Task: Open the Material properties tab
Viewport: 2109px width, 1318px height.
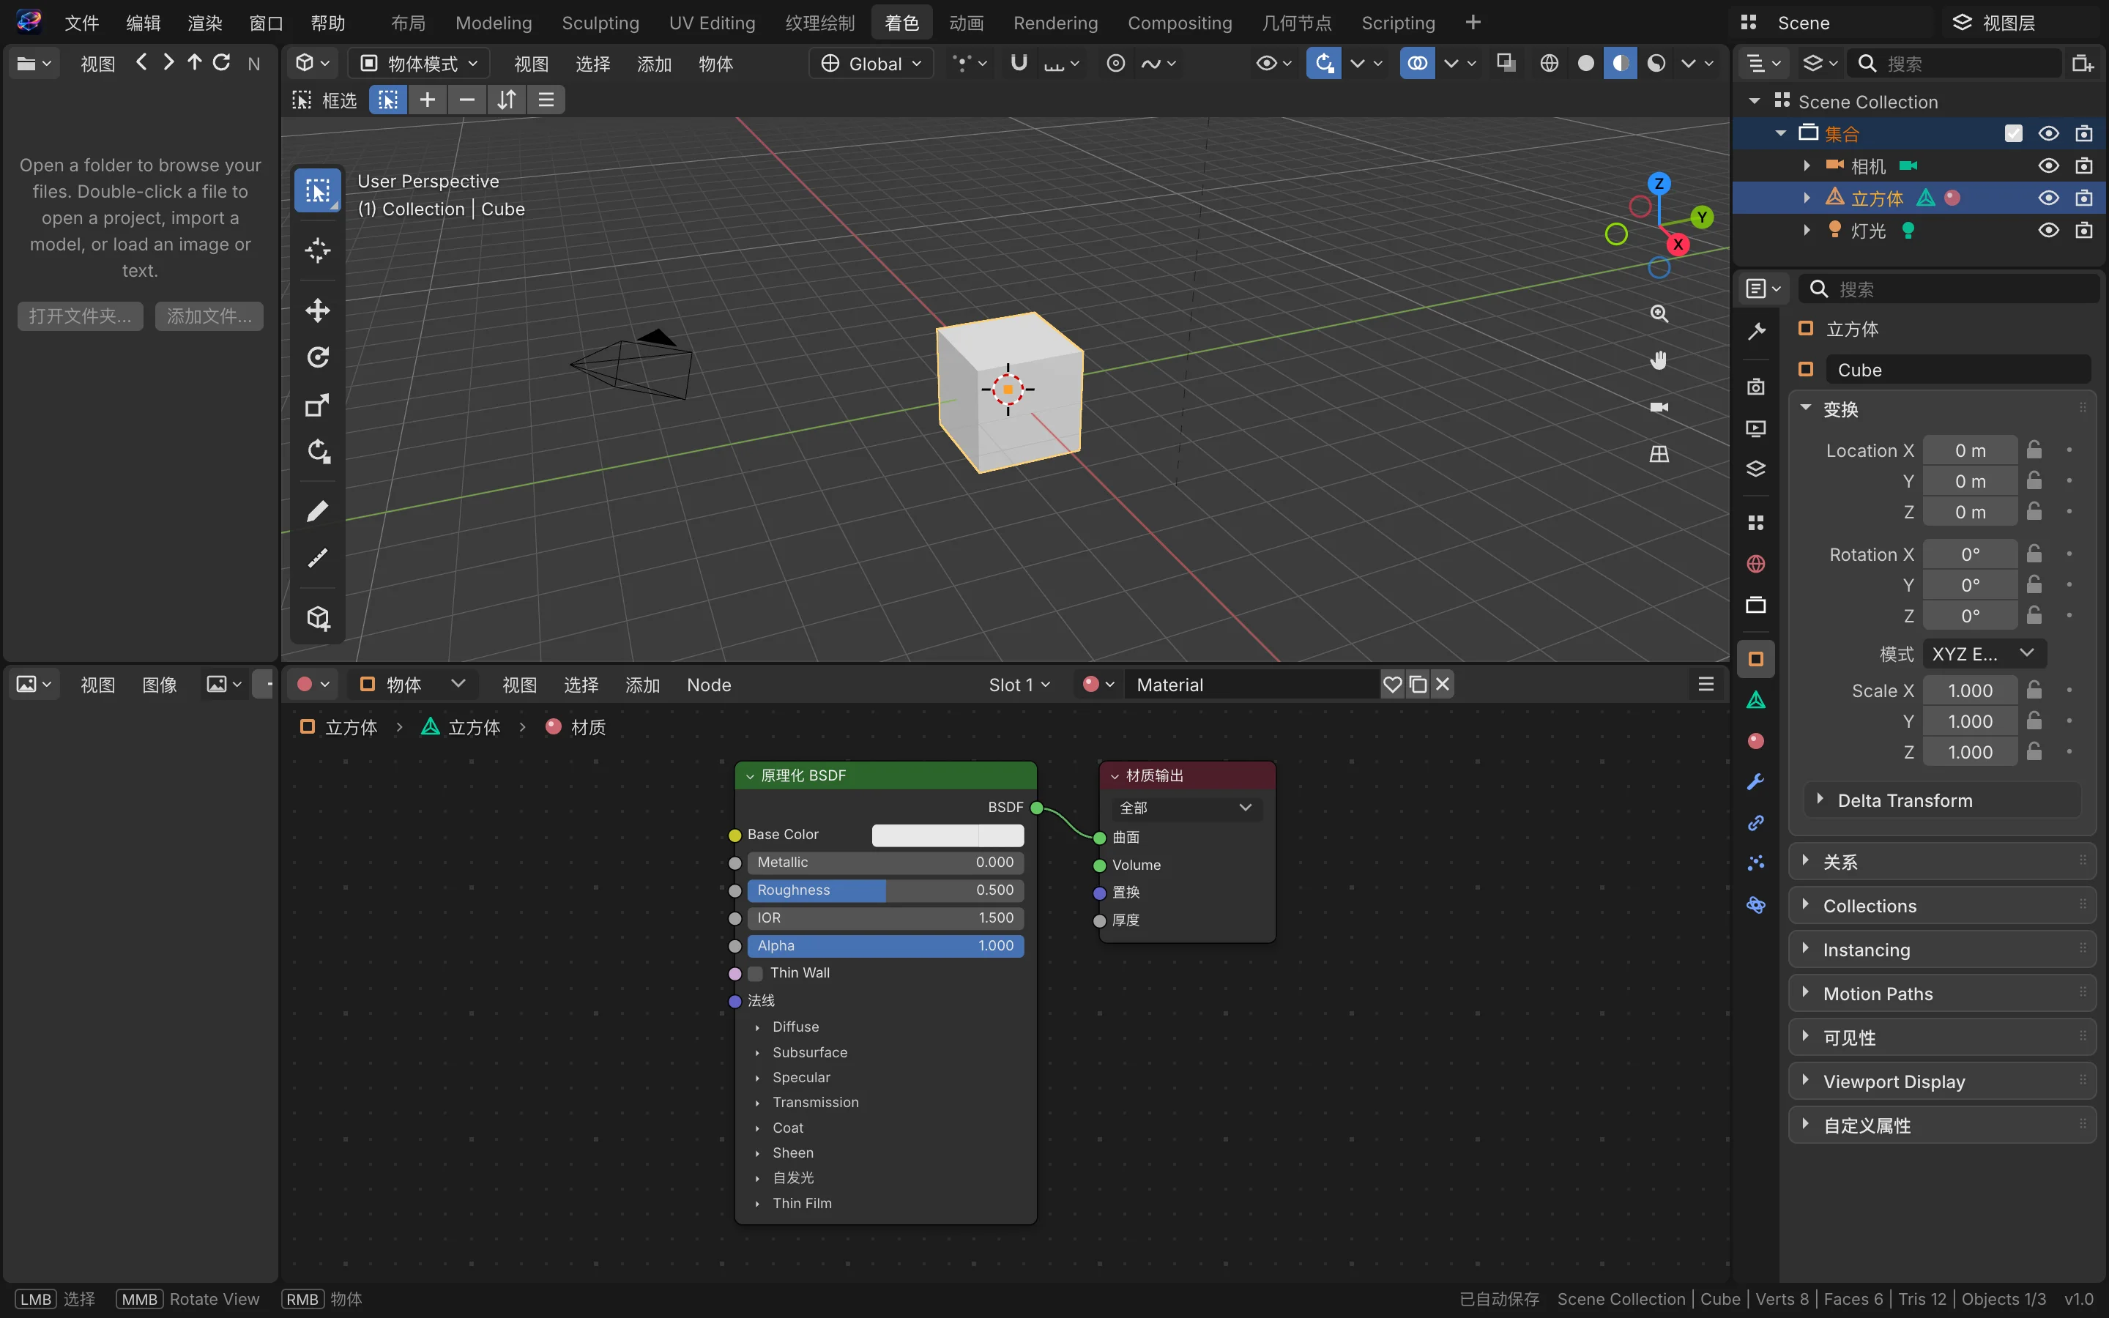Action: 1756,741
